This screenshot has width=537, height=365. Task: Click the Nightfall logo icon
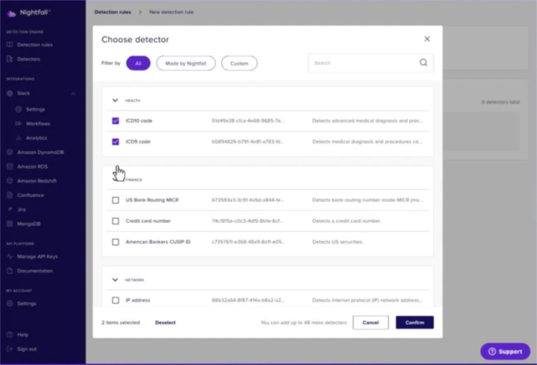pyautogui.click(x=11, y=13)
